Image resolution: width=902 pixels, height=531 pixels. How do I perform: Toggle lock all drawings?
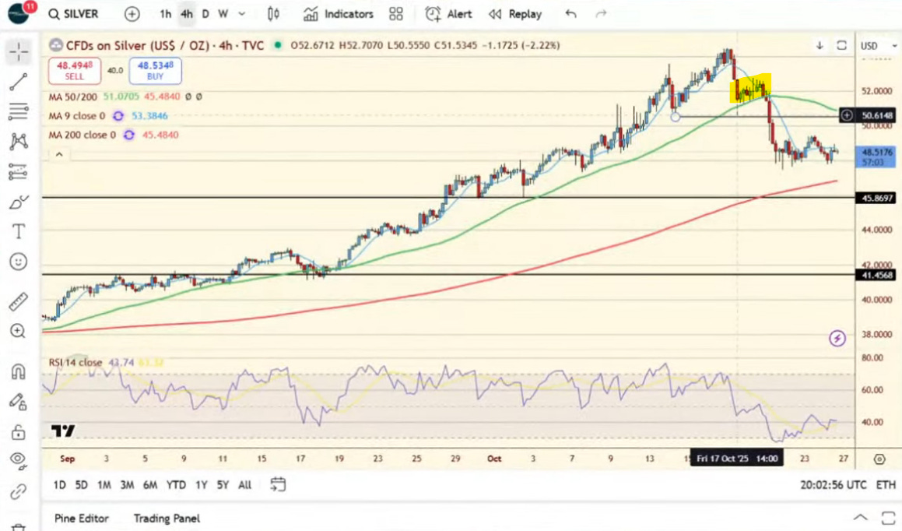pyautogui.click(x=19, y=431)
